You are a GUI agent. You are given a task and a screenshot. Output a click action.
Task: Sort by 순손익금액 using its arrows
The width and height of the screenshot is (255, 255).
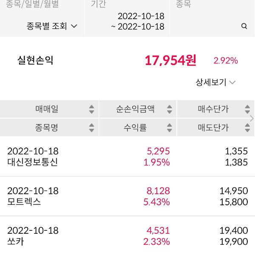(x=170, y=109)
